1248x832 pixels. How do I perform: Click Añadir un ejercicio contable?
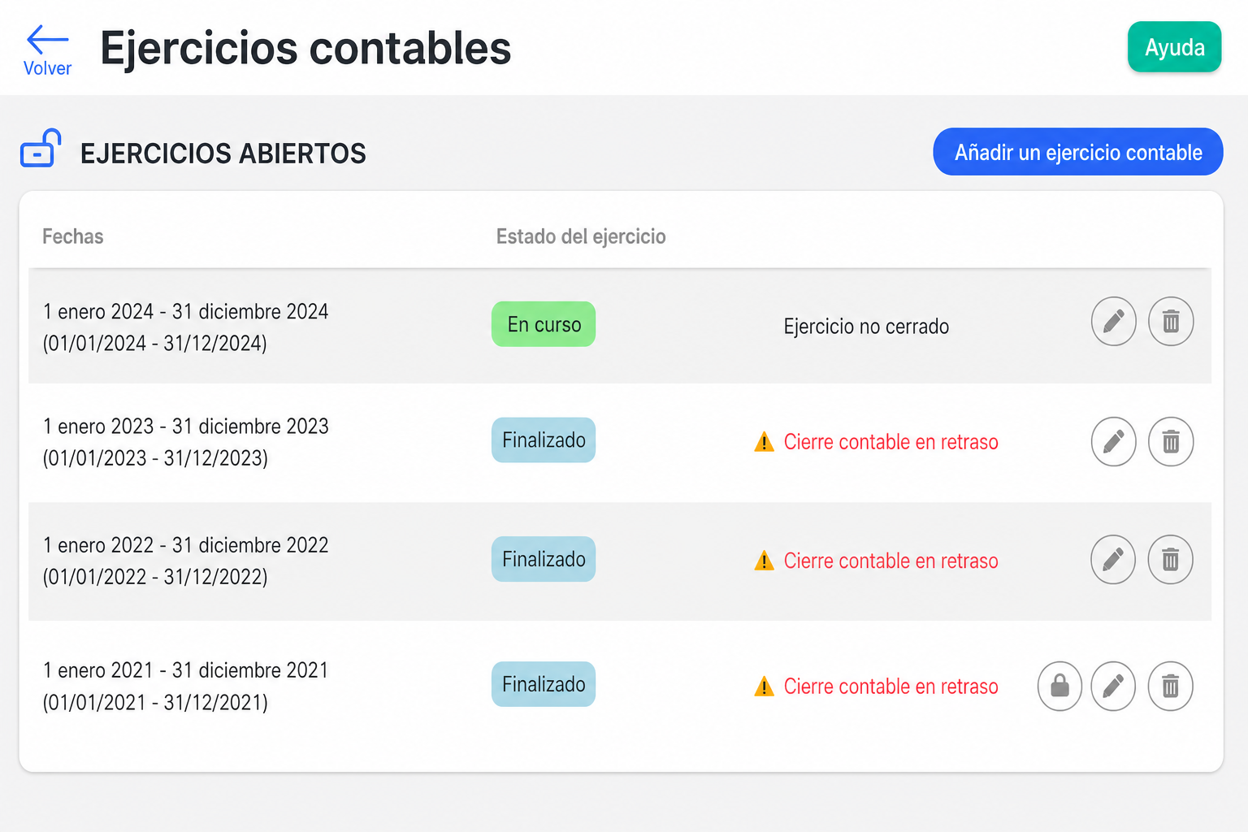pyautogui.click(x=1078, y=152)
